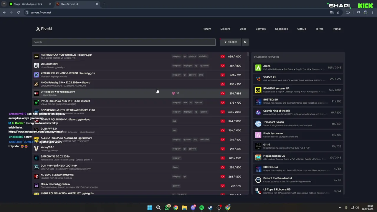
Task: Open the Servers nav link
Action: pyautogui.click(x=261, y=29)
